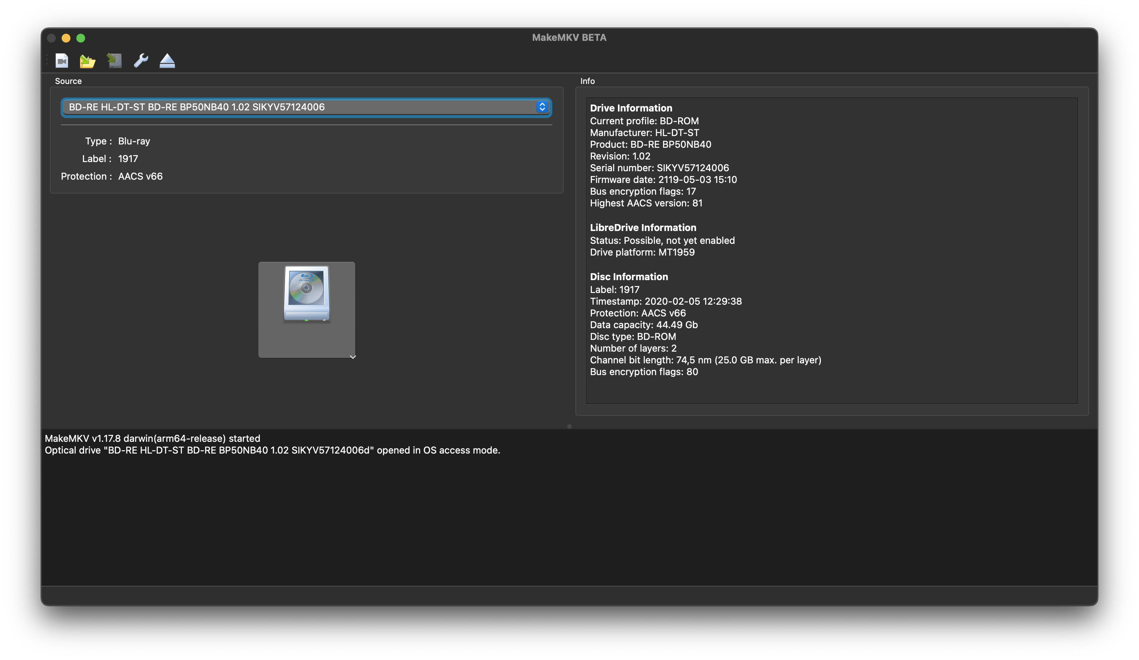Click log line about optical drive opened
The height and width of the screenshot is (660, 1139).
pos(273,450)
